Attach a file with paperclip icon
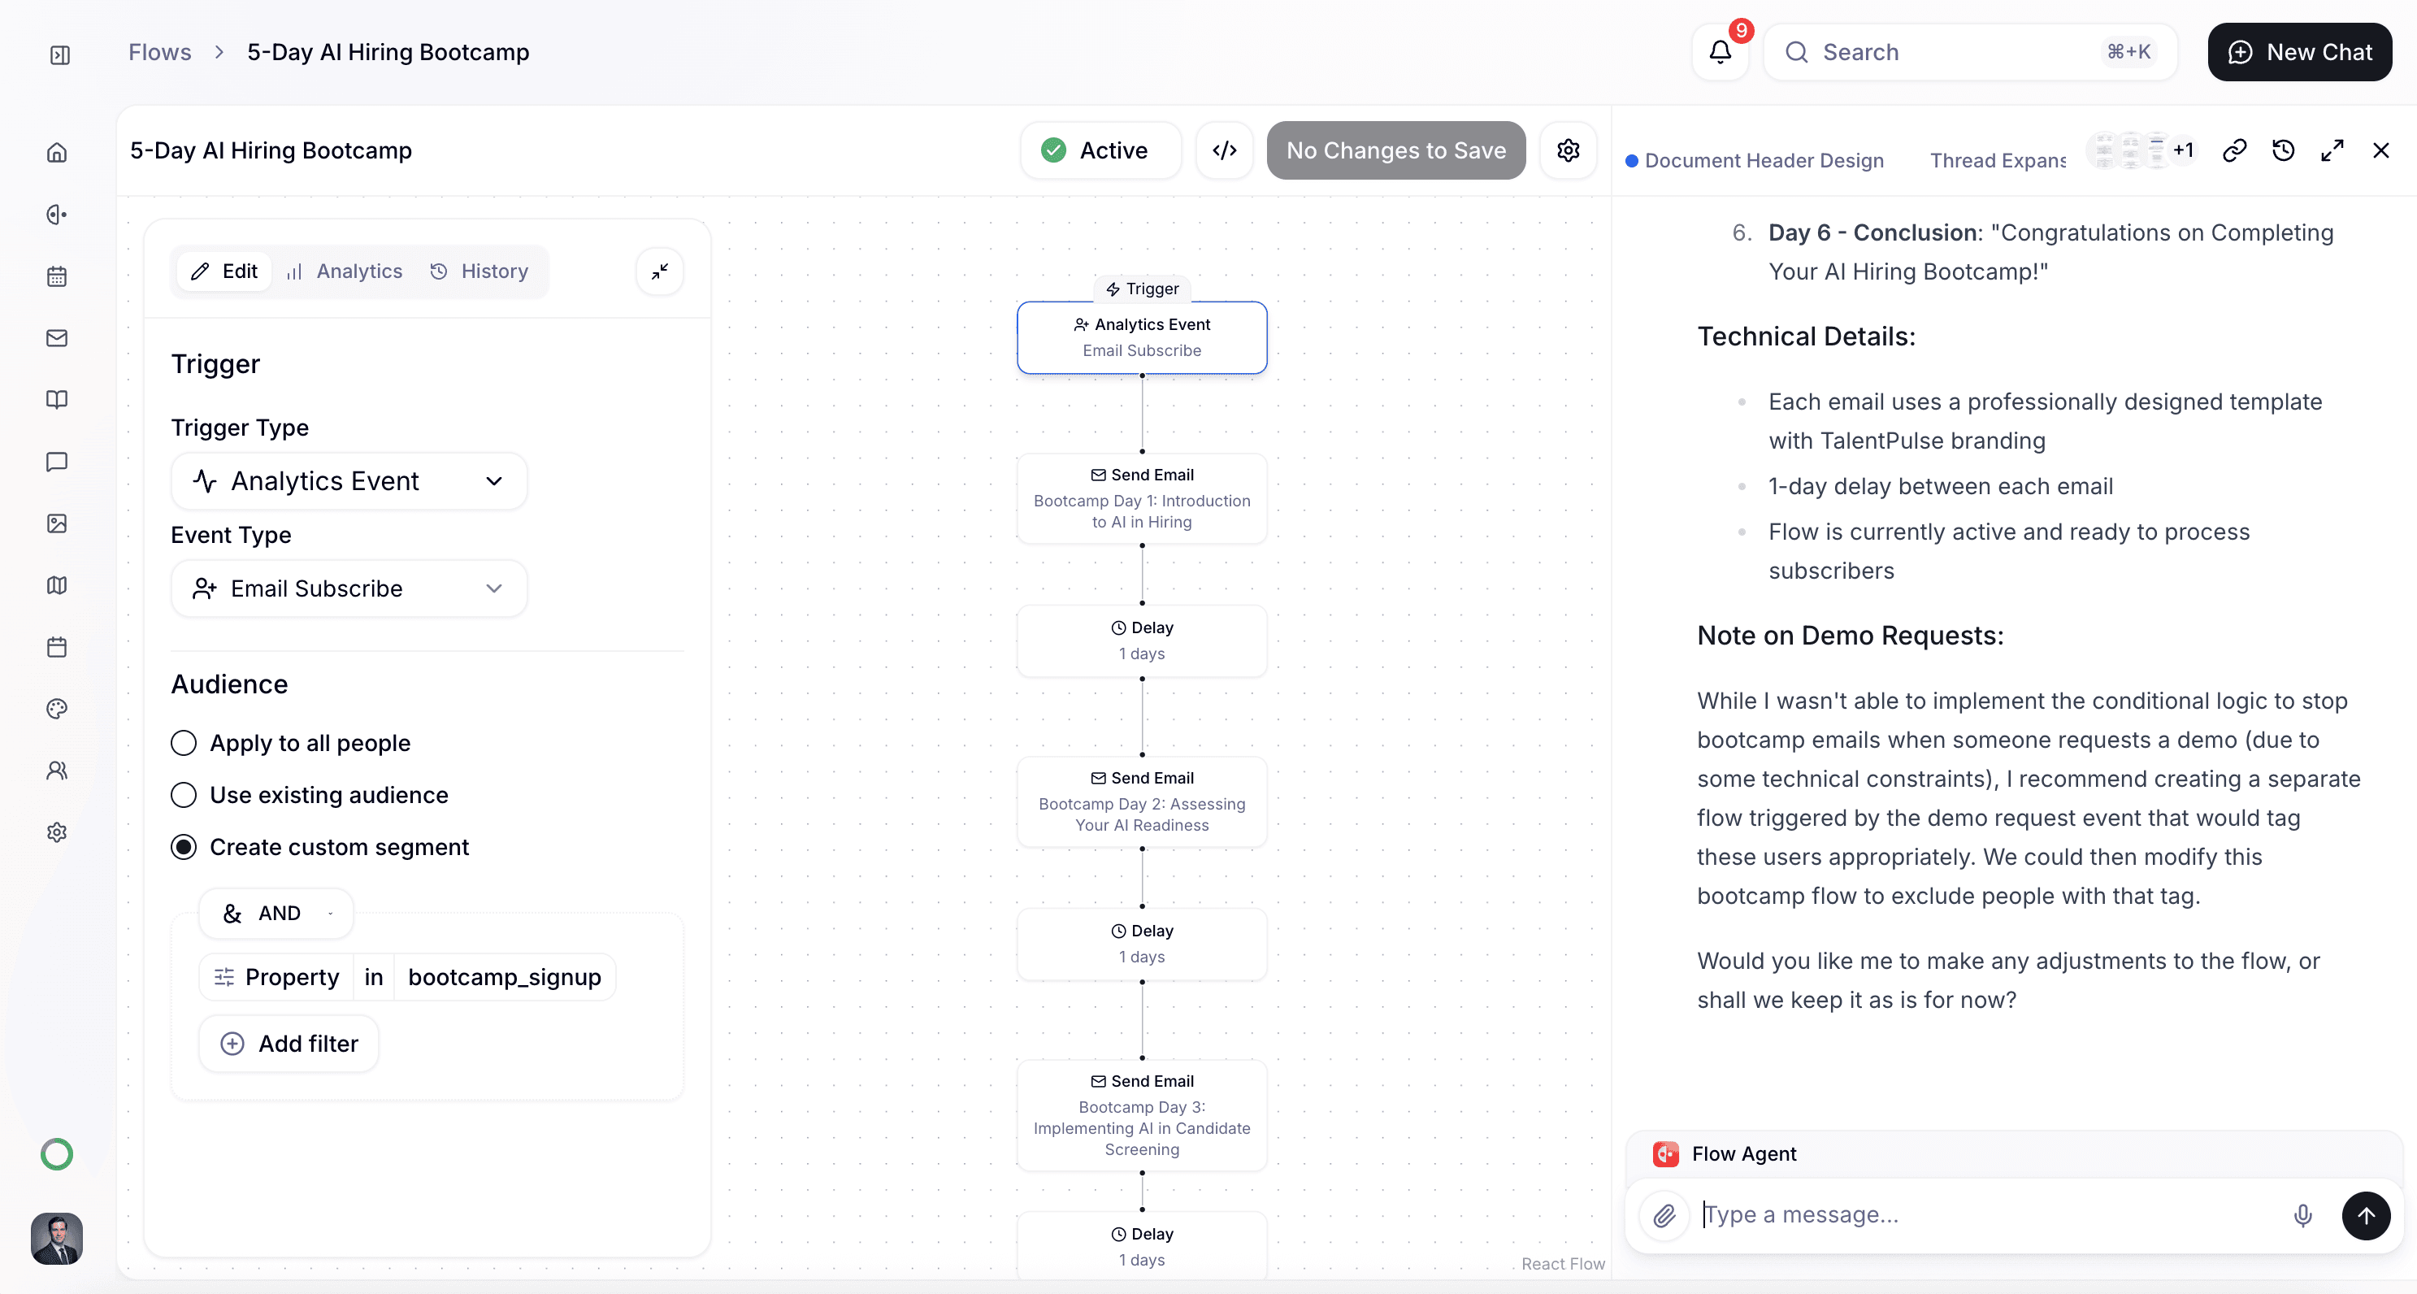Viewport: 2417px width, 1294px height. pos(1664,1215)
